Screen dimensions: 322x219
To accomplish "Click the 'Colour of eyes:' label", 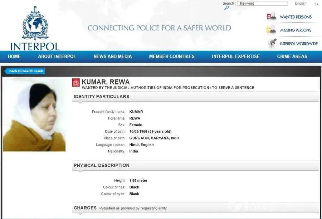I will point(113,194).
